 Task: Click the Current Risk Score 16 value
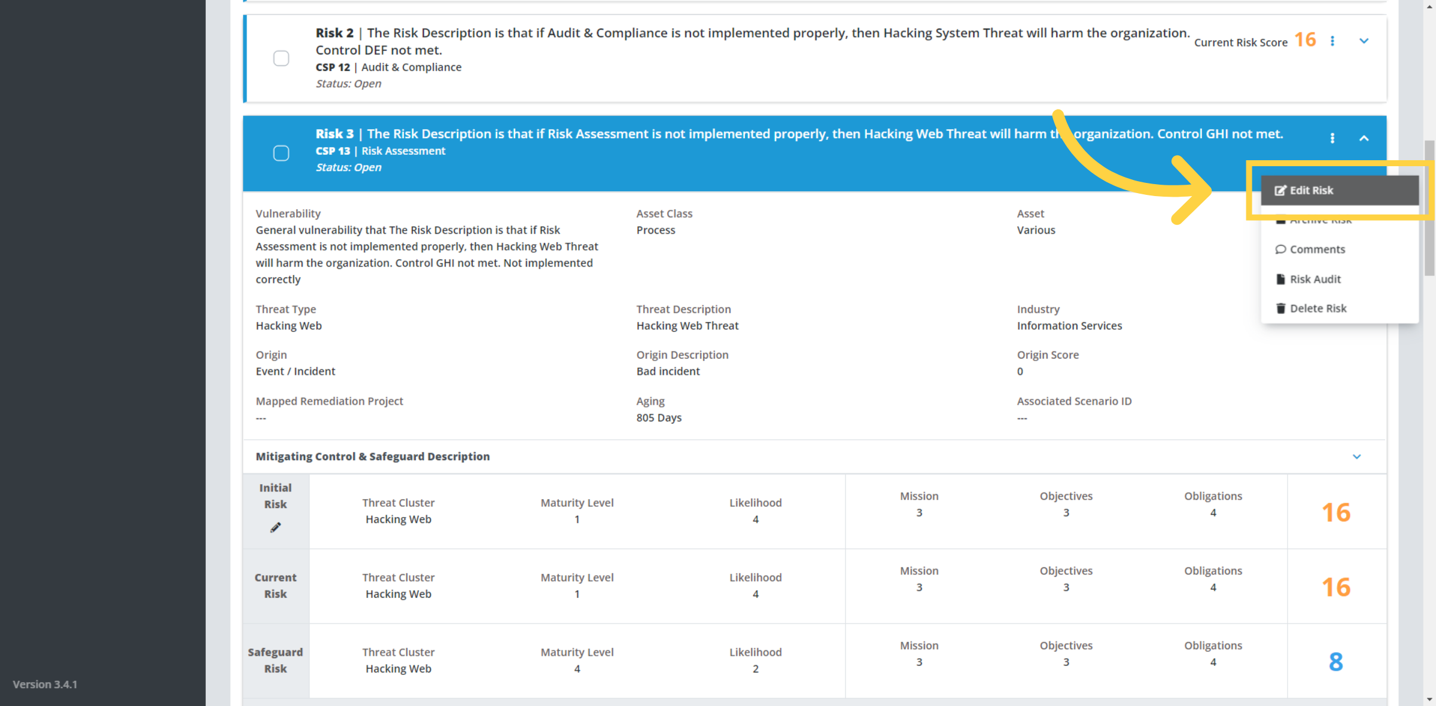coord(1305,40)
